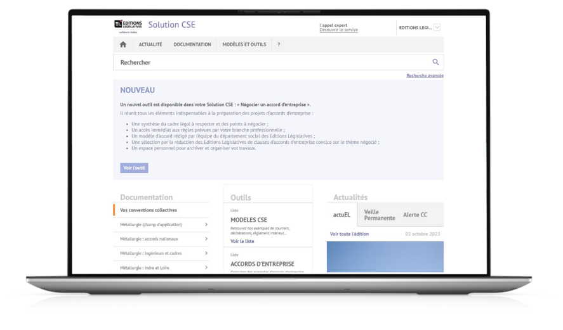Follow the Découvrir le service link
This screenshot has width=563, height=330.
[x=338, y=30]
